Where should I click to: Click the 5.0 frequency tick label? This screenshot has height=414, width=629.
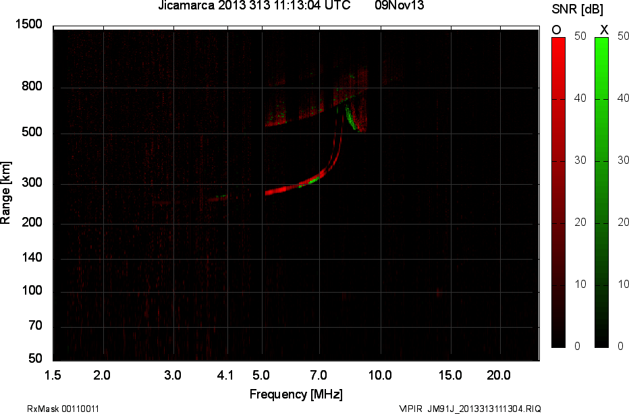point(261,376)
